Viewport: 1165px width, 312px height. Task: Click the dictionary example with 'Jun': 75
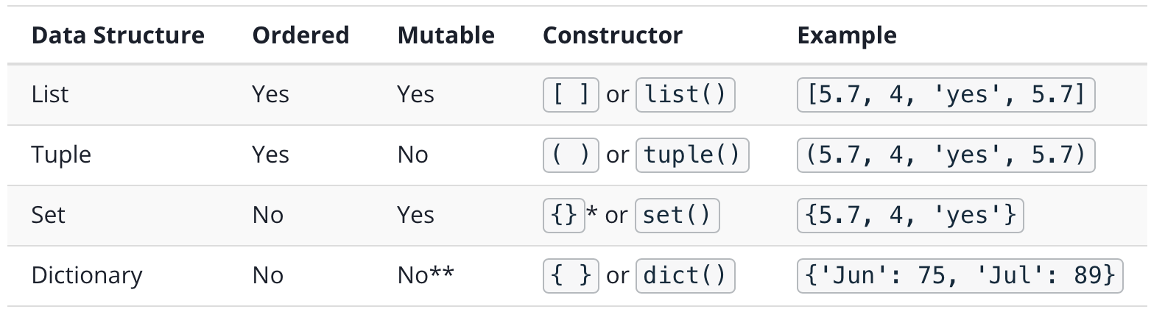tap(960, 275)
